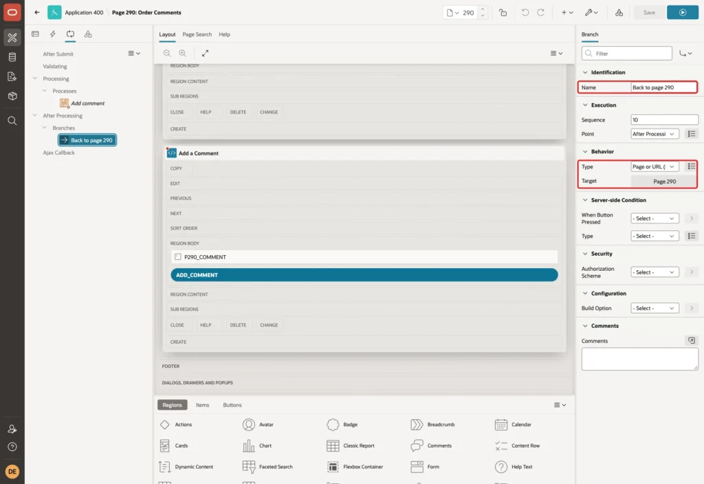Viewport: 704px width, 484px height.
Task: Switch to the Processing tab icon
Action: pos(71,34)
